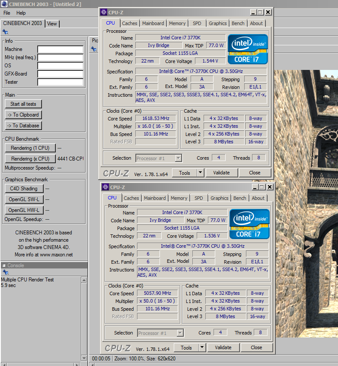Image resolution: width=338 pixels, height=366 pixels.
Task: Start the OpenGL SW-L test
Action: click(x=24, y=199)
